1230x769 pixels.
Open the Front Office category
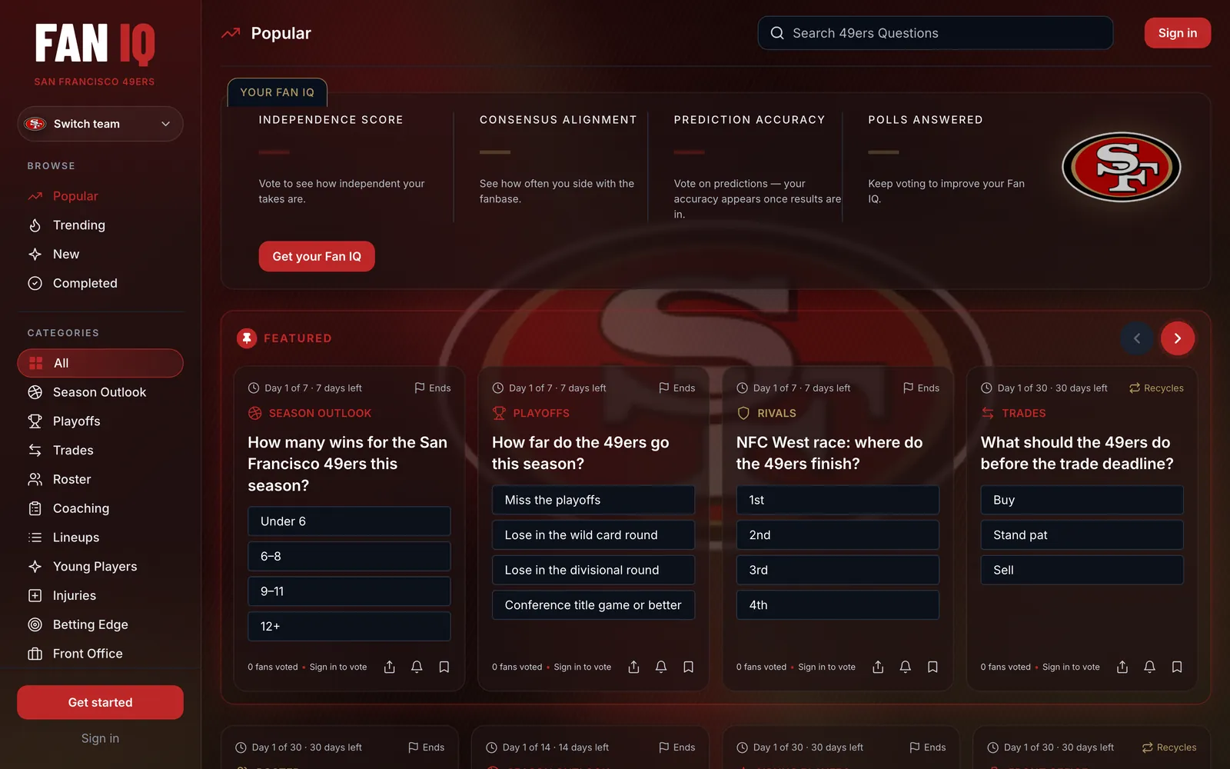click(100, 654)
